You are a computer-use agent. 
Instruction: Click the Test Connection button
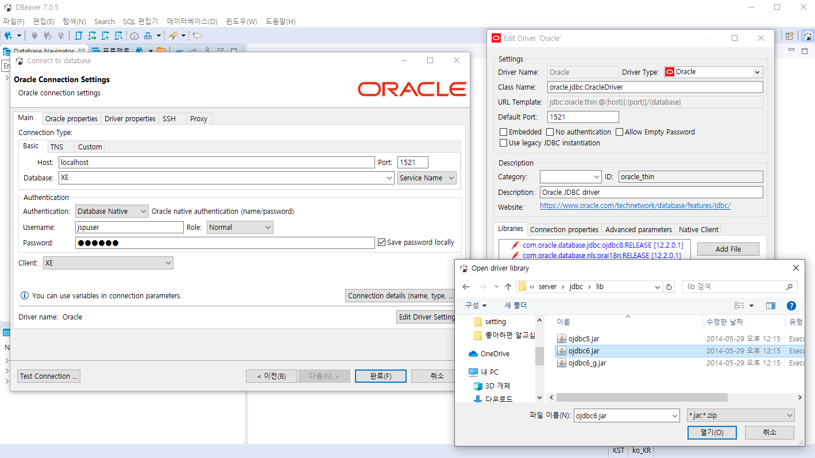pyautogui.click(x=49, y=376)
